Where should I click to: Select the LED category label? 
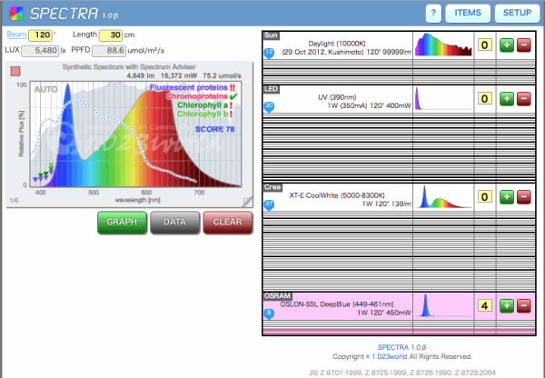pos(271,89)
